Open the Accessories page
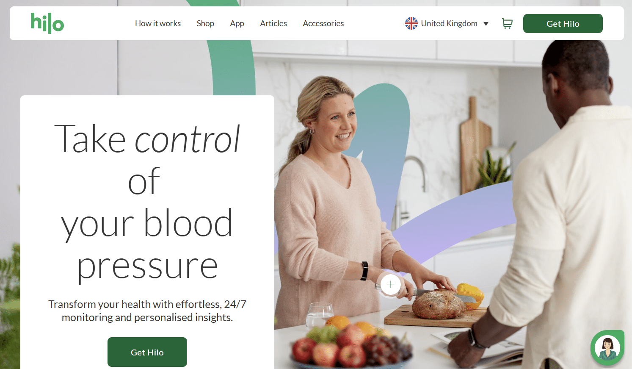The width and height of the screenshot is (632, 369). point(323,23)
